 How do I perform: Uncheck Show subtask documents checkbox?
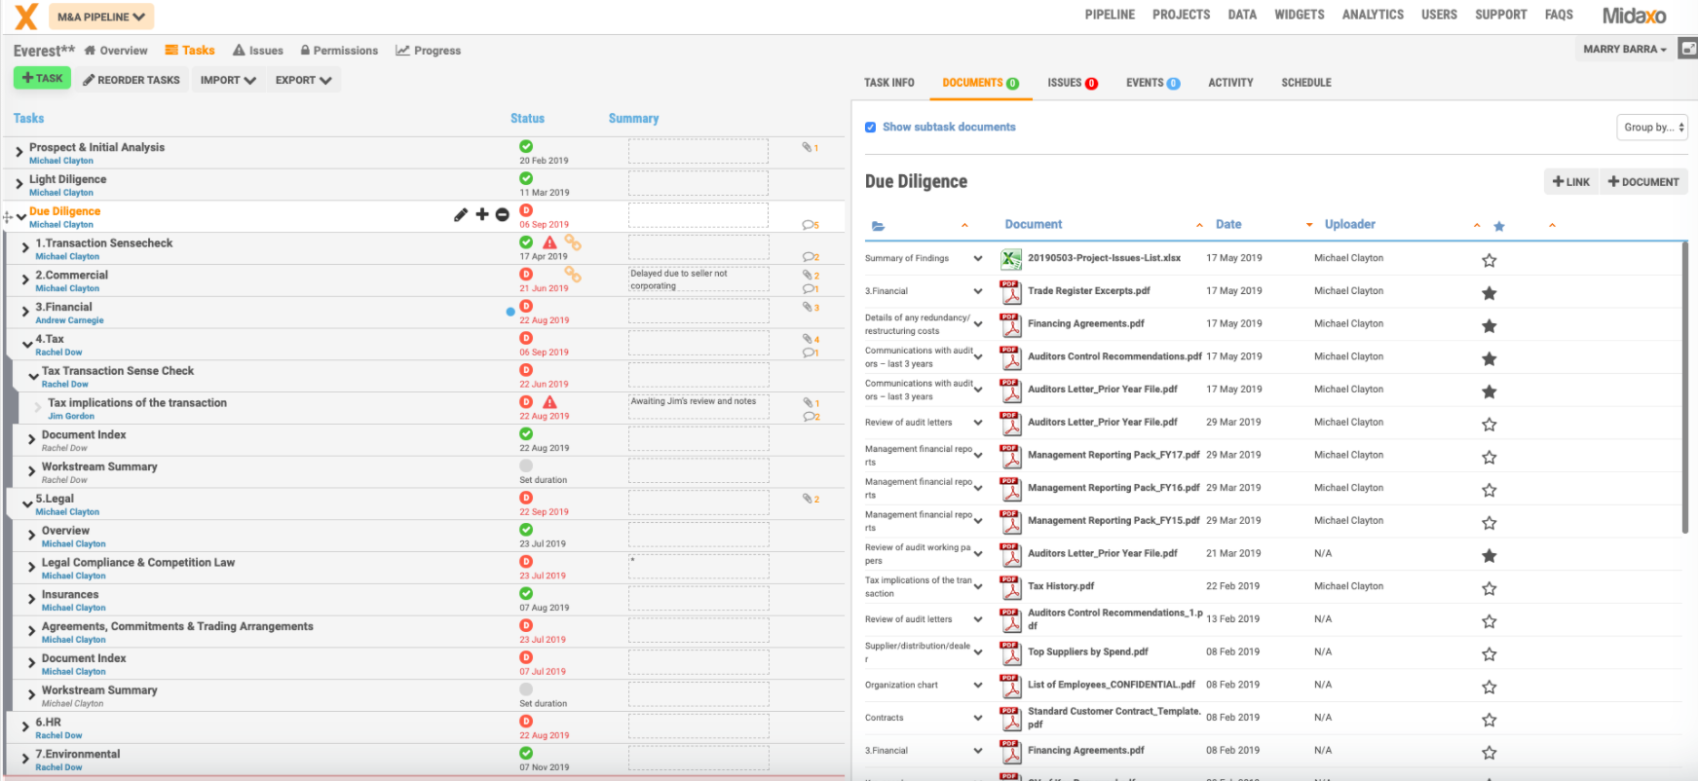pos(870,128)
